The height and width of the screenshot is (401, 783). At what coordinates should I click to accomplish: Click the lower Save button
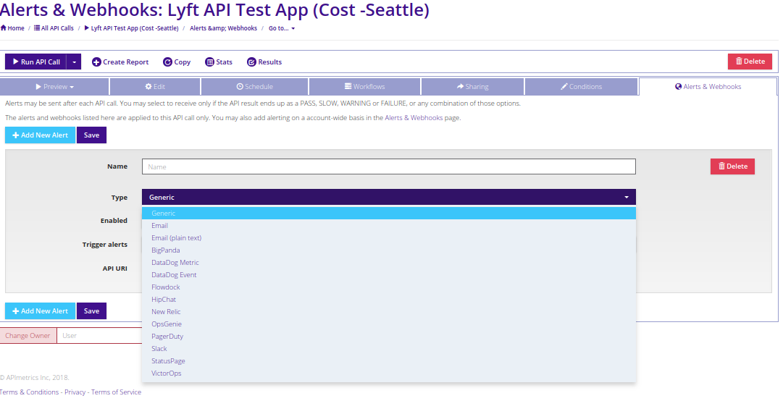click(91, 311)
